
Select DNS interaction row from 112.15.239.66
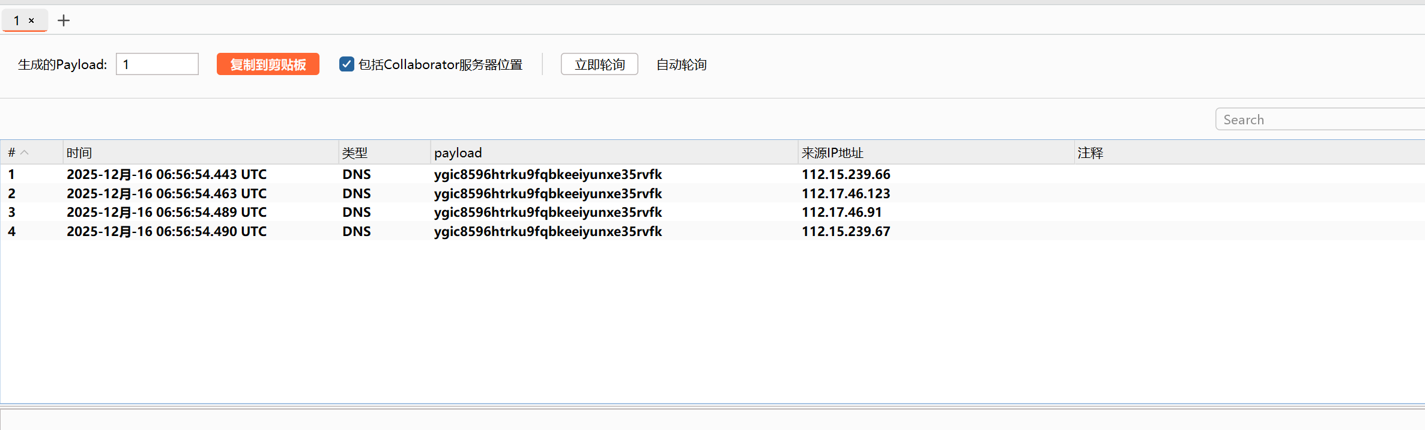[846, 174]
